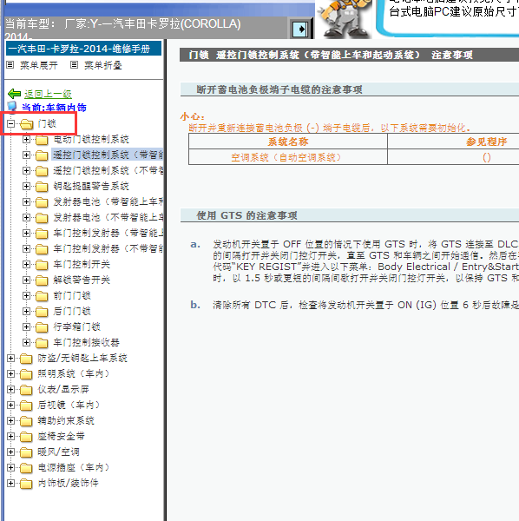Click folder icon of 车门控制开关

[x=42, y=265]
